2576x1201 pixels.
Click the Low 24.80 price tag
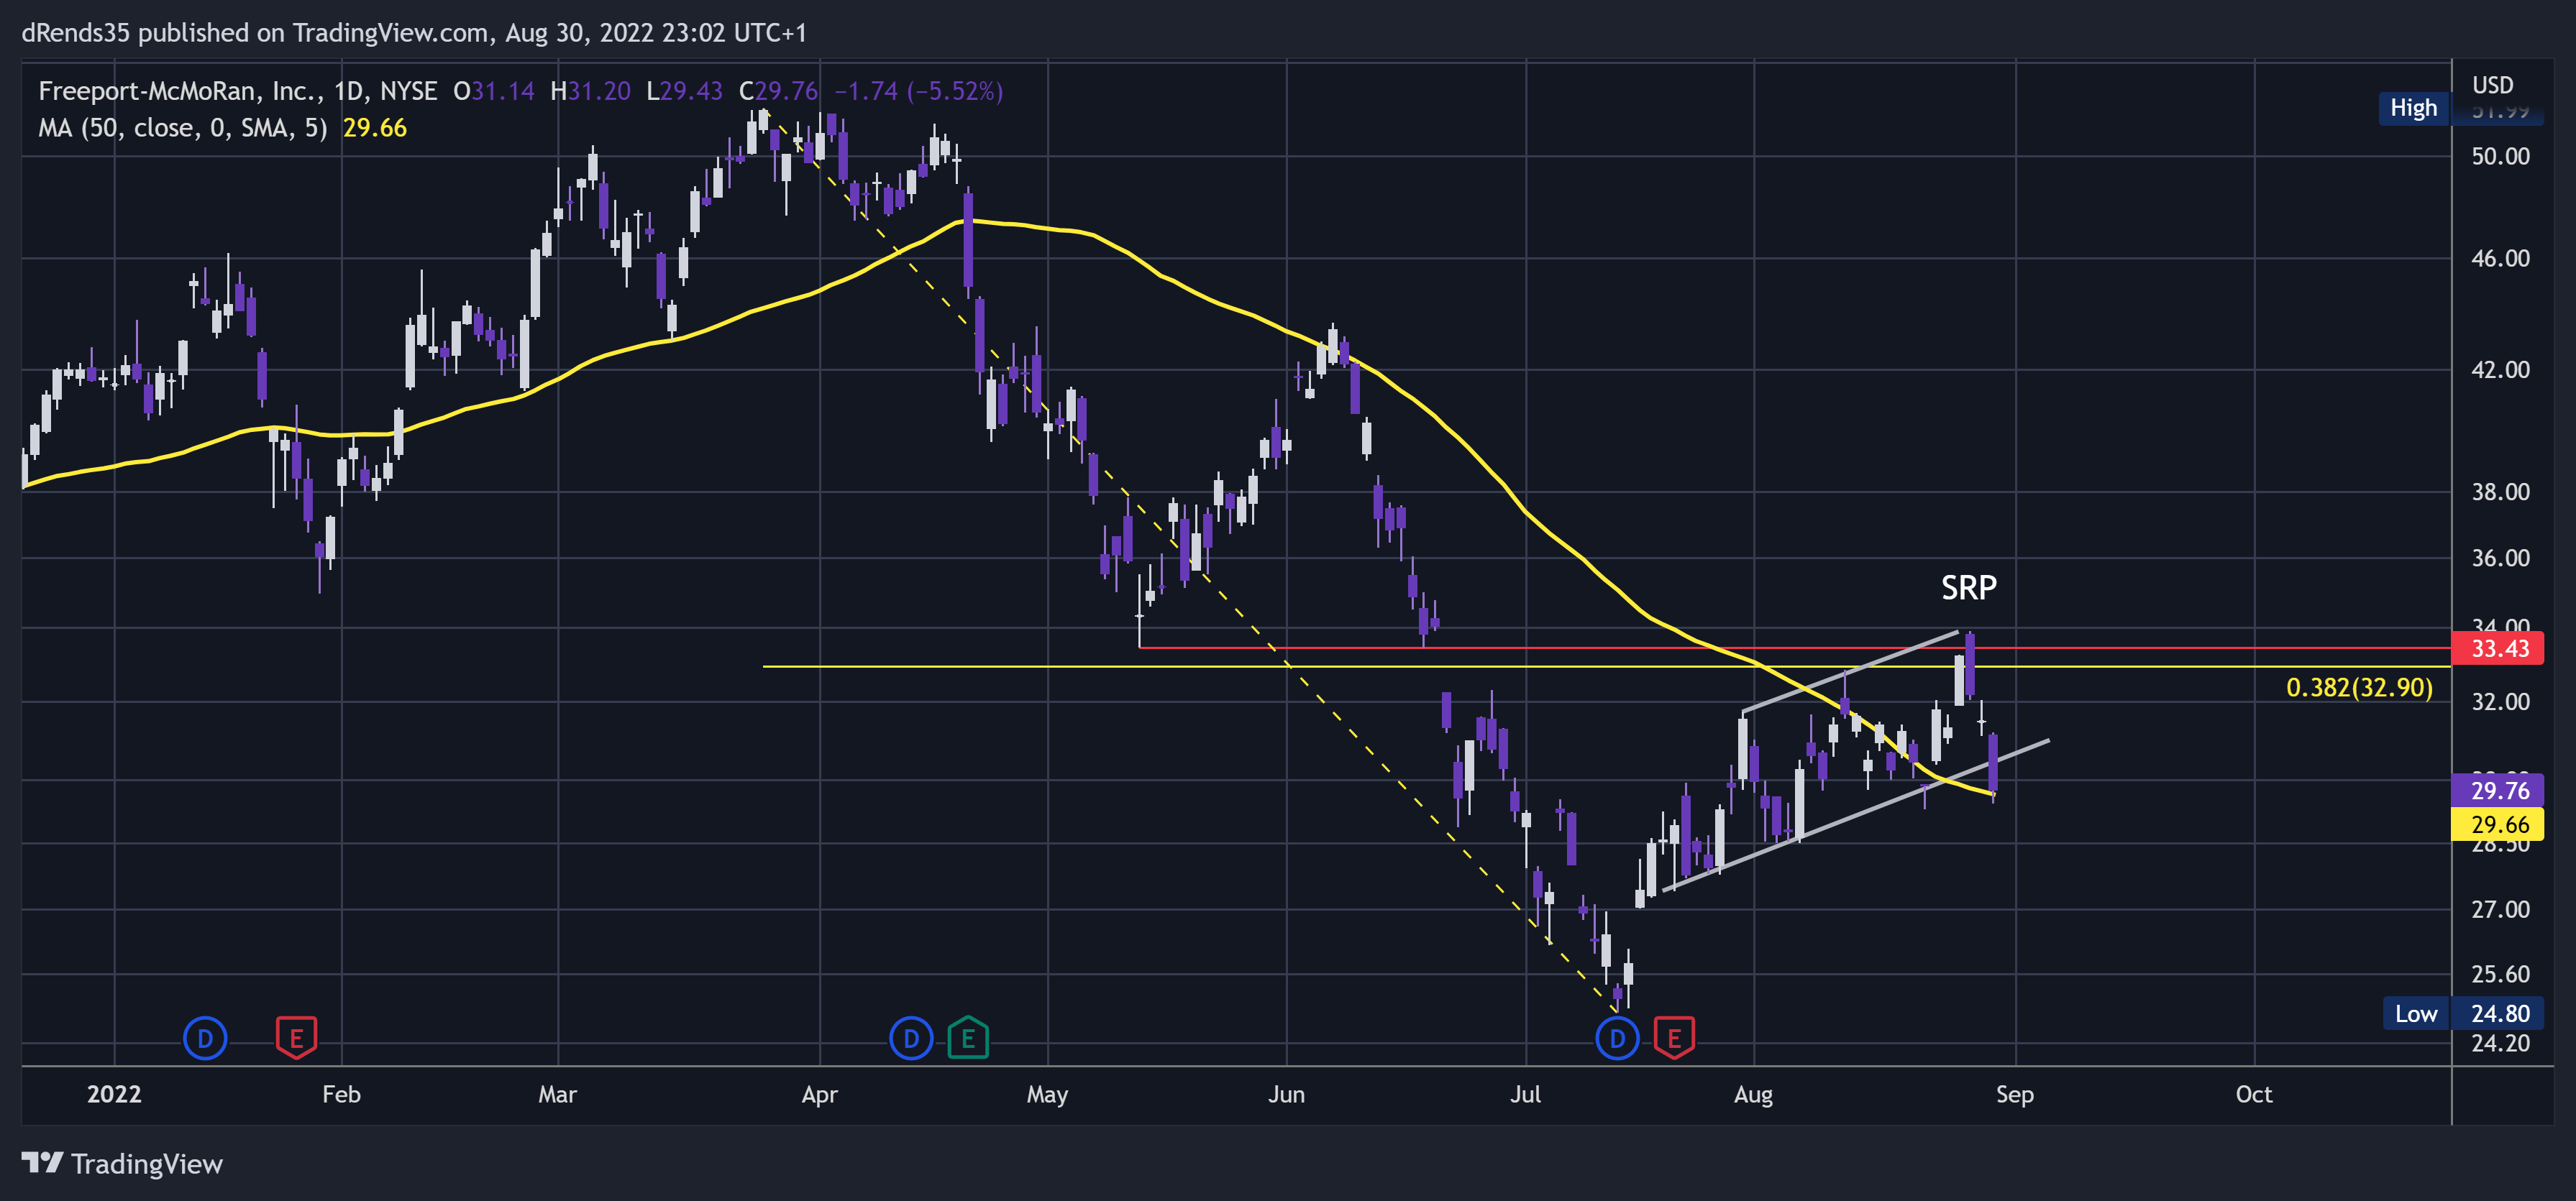(2463, 1013)
